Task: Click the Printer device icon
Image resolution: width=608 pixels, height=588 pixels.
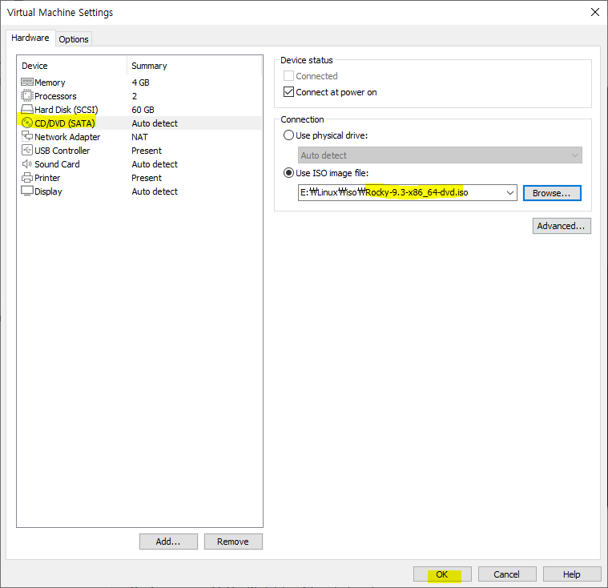Action: (27, 178)
